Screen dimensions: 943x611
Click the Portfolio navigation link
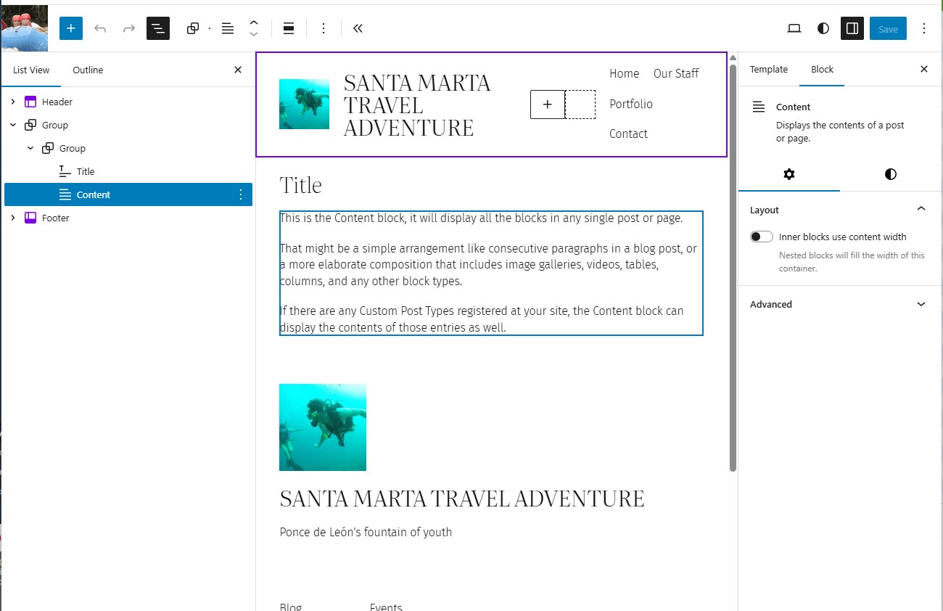pos(630,104)
